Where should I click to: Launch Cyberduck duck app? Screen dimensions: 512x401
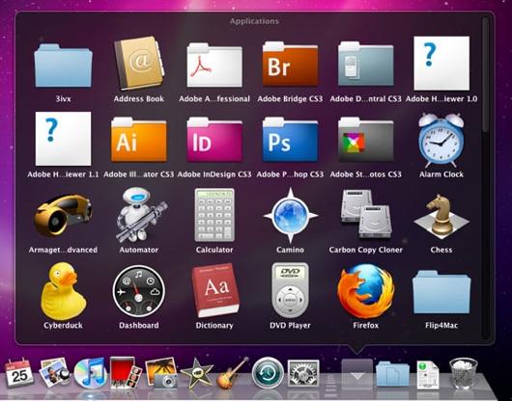pyautogui.click(x=63, y=291)
